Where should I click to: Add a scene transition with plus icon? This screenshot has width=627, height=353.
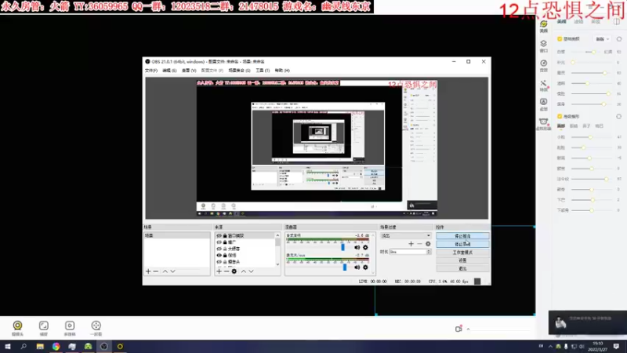(411, 244)
